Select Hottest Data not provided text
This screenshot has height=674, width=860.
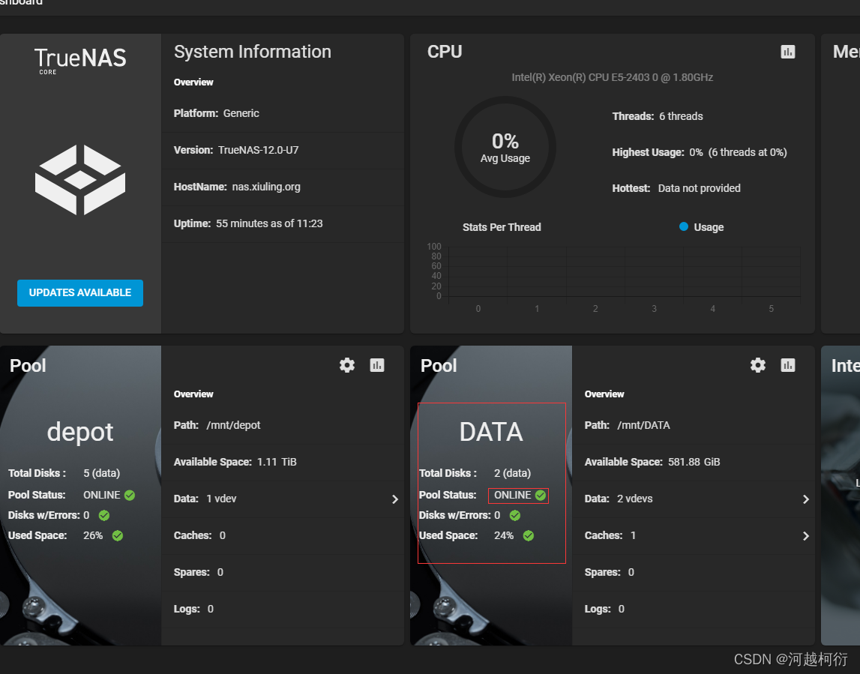pyautogui.click(x=676, y=189)
